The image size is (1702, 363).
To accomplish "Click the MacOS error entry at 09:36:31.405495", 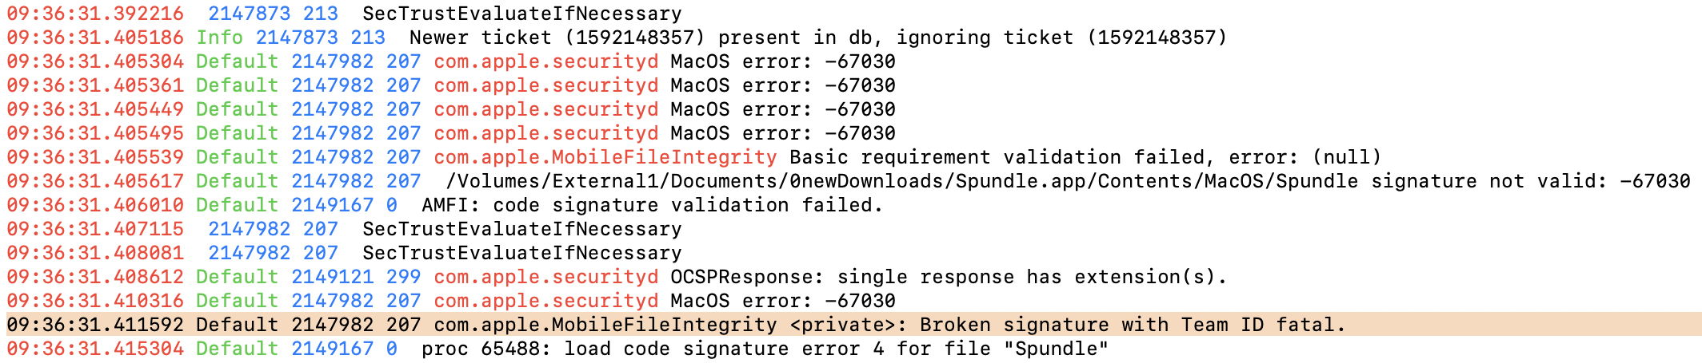I will tap(782, 133).
